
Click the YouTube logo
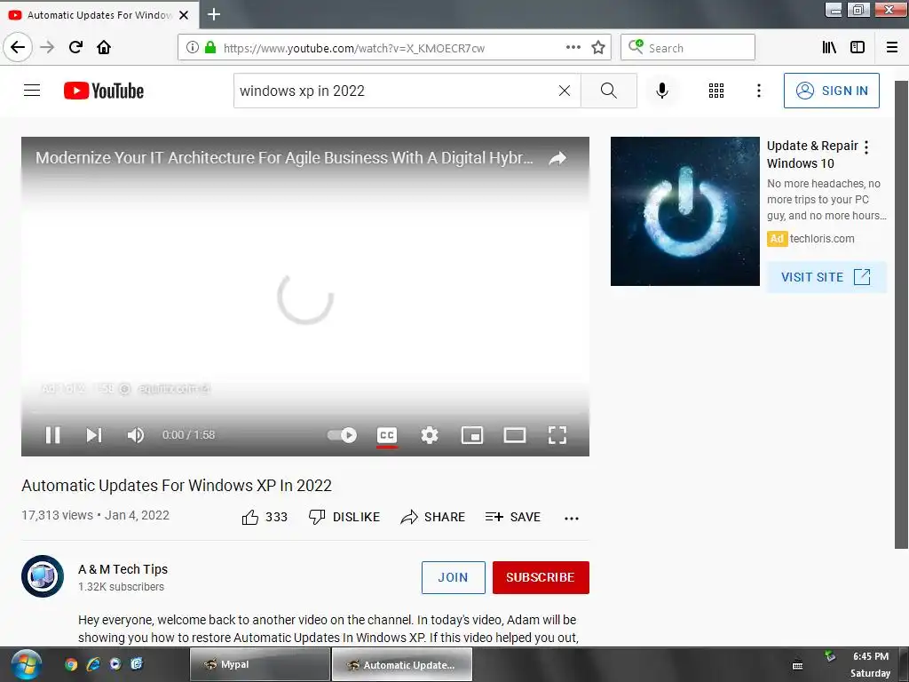click(x=104, y=91)
